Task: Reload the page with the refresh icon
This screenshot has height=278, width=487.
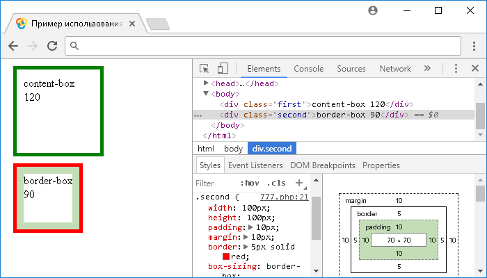Action: tap(52, 46)
